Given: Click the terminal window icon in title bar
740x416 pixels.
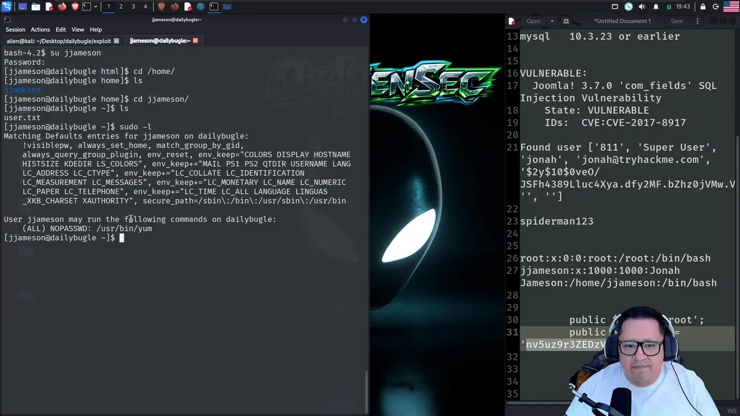Looking at the screenshot, I should pyautogui.click(x=7, y=20).
